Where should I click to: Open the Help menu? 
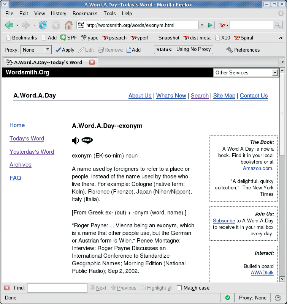point(127,13)
